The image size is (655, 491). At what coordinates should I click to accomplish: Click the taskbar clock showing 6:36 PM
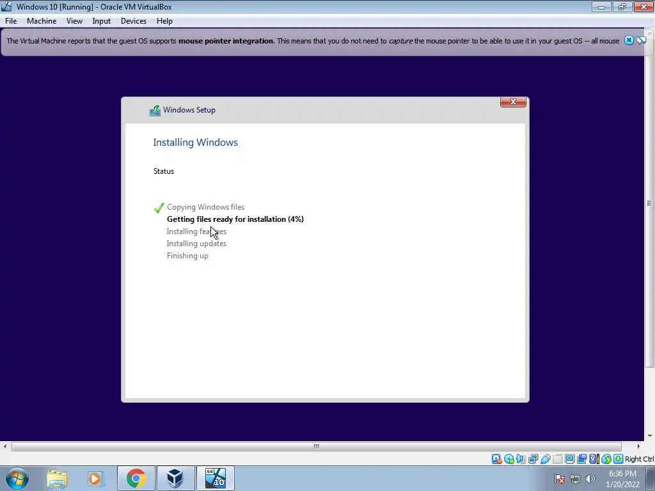pyautogui.click(x=622, y=479)
